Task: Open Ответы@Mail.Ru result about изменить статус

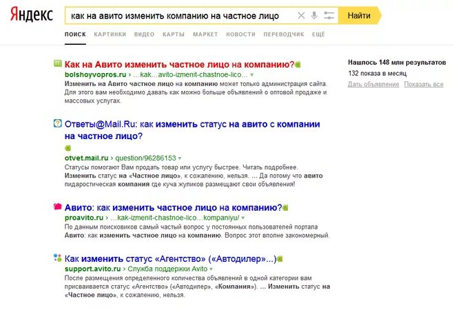Action: (x=192, y=130)
